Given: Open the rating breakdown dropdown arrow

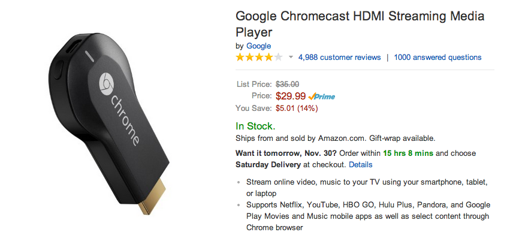Looking at the screenshot, I should coord(291,58).
